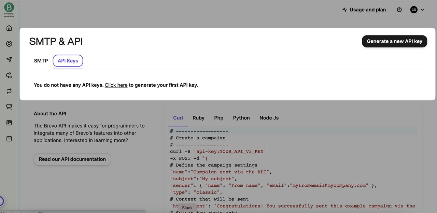Select the Ruby code example tab
This screenshot has height=213, width=437.
tap(198, 118)
